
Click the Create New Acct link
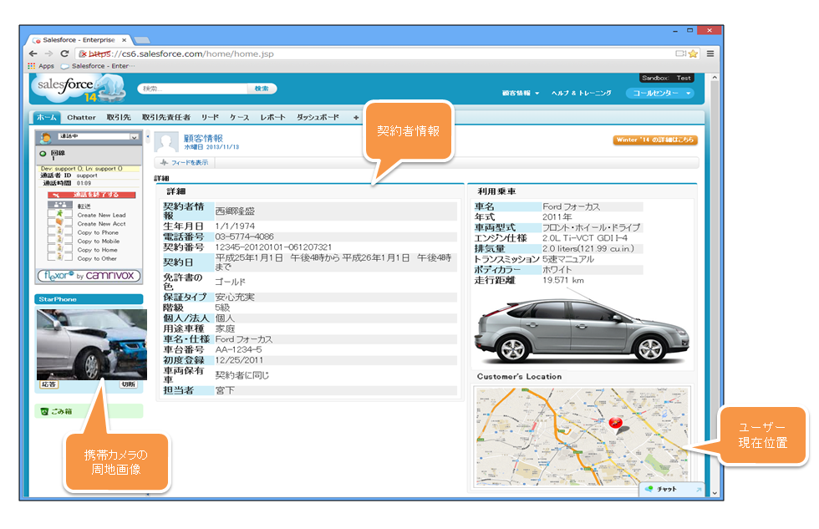click(x=101, y=223)
